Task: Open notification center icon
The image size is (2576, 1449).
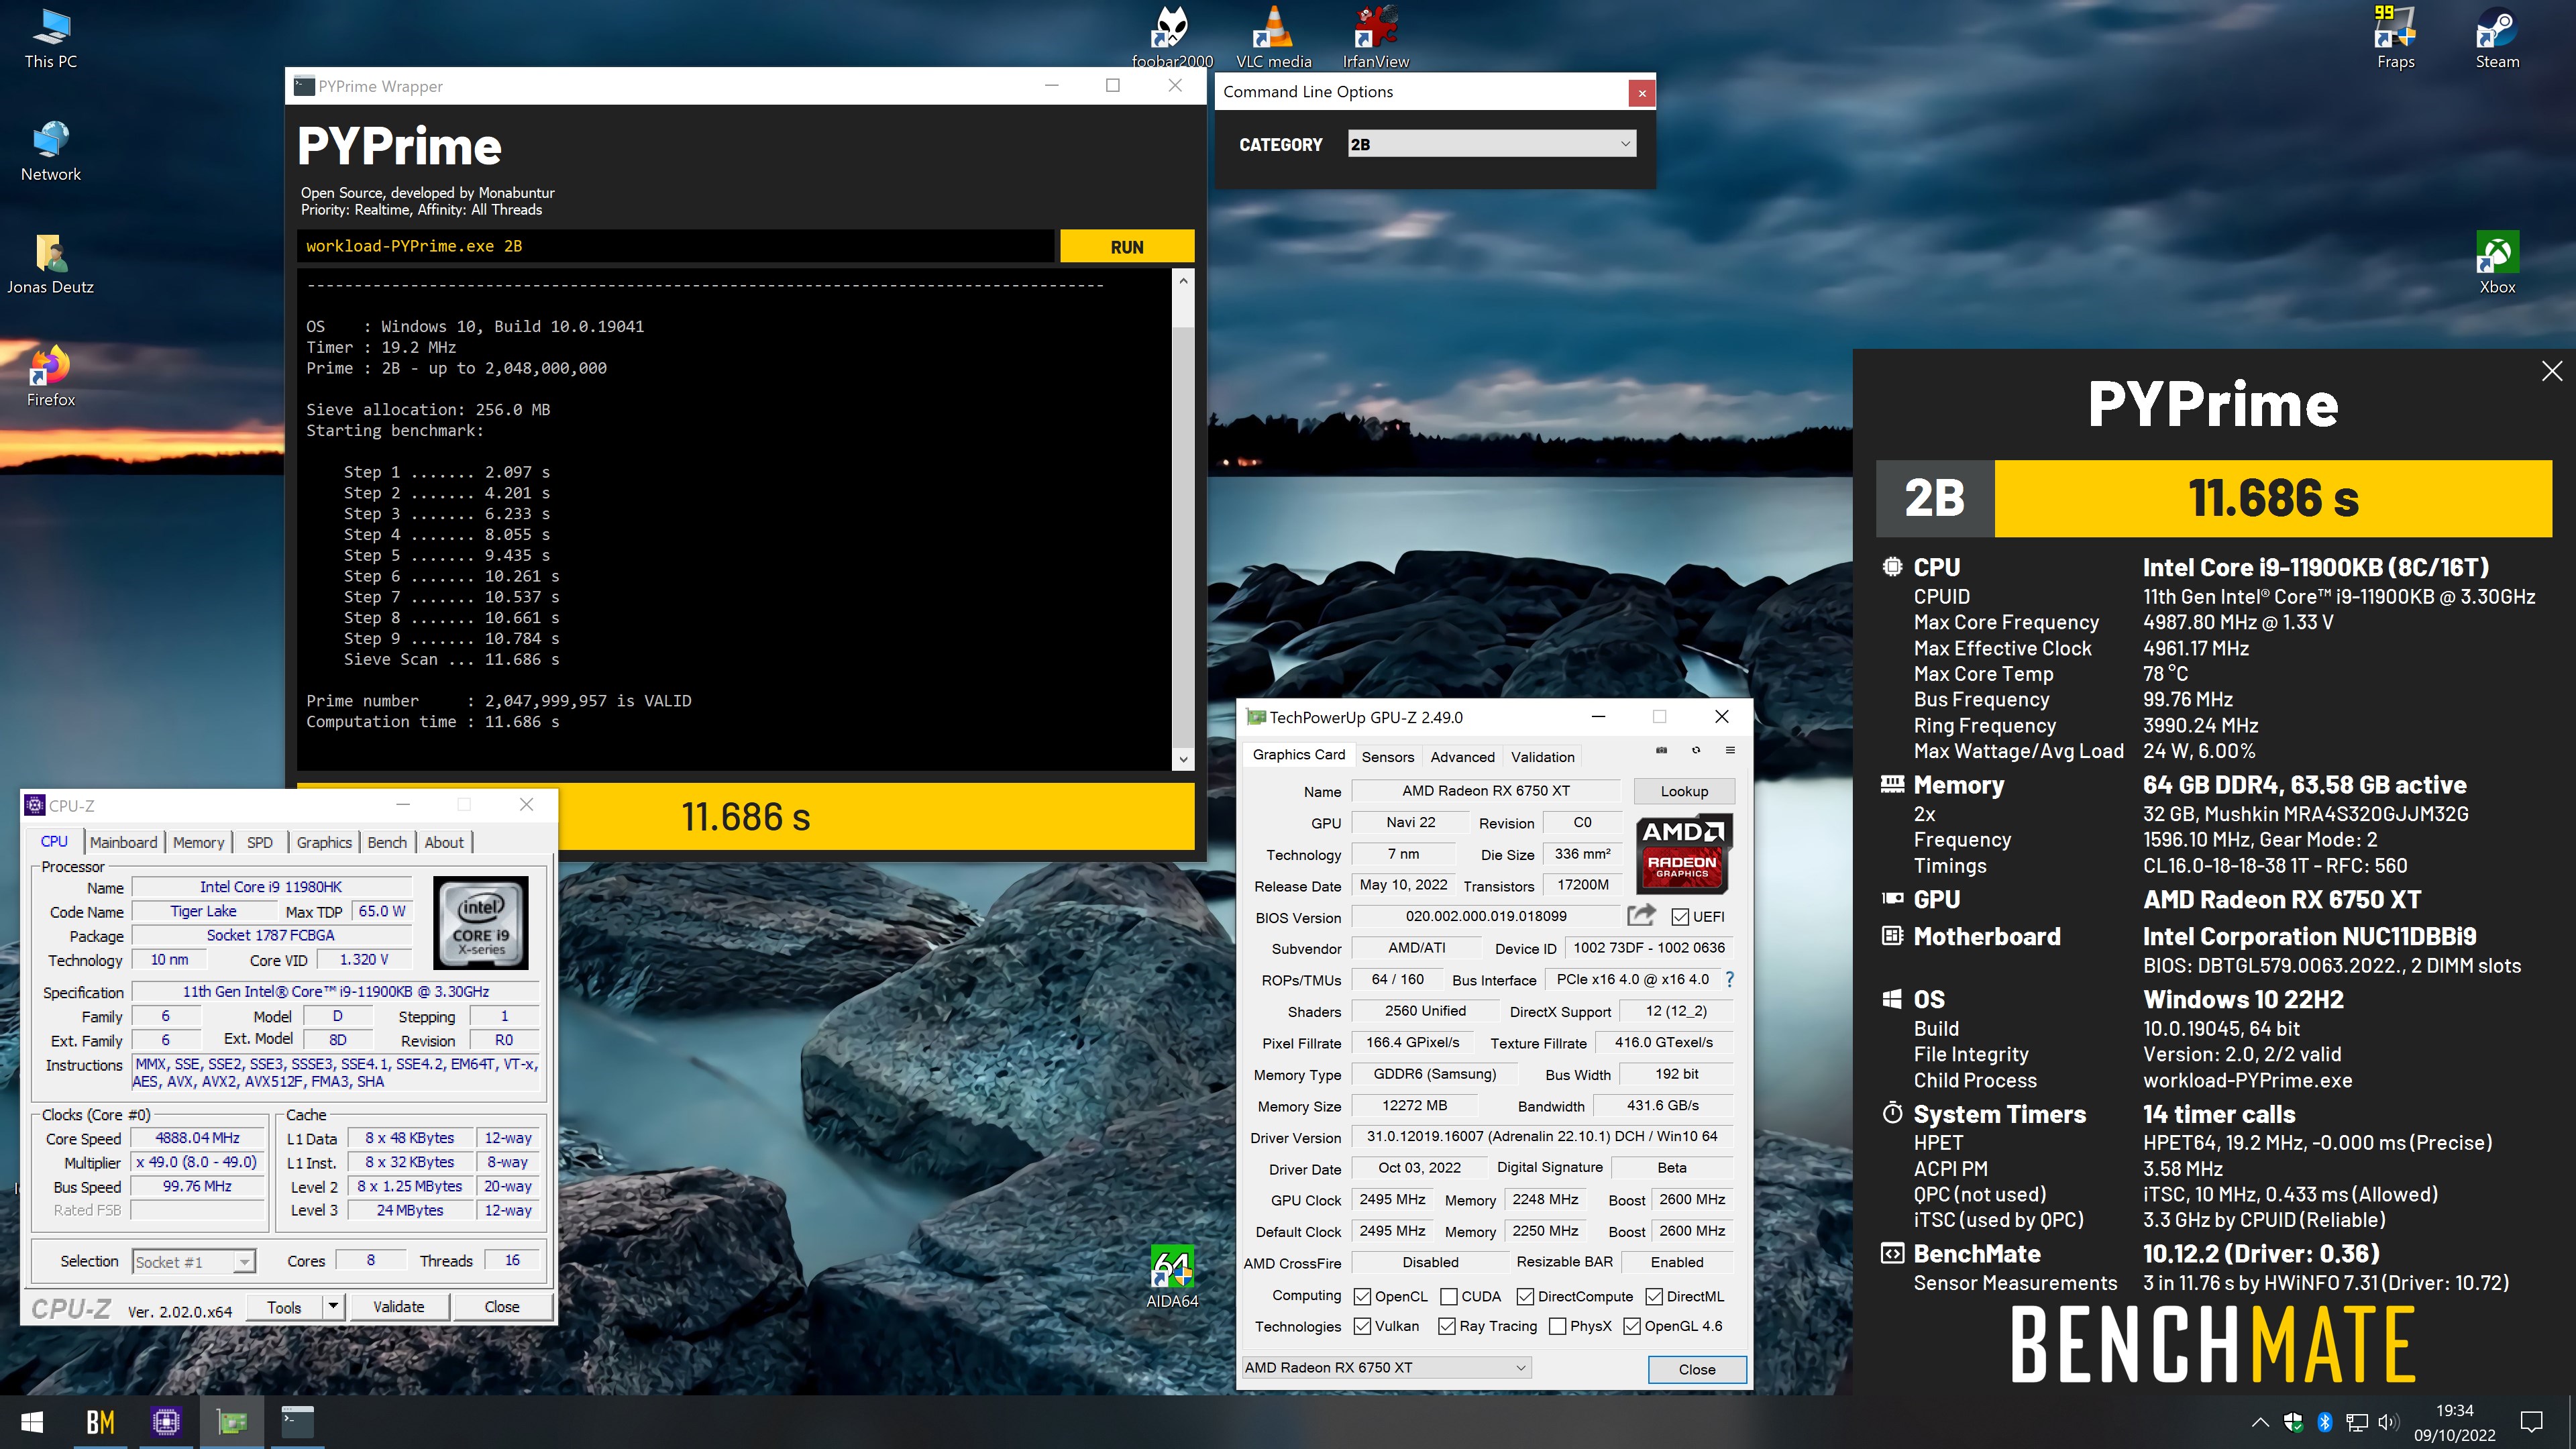Action: pyautogui.click(x=2532, y=1422)
